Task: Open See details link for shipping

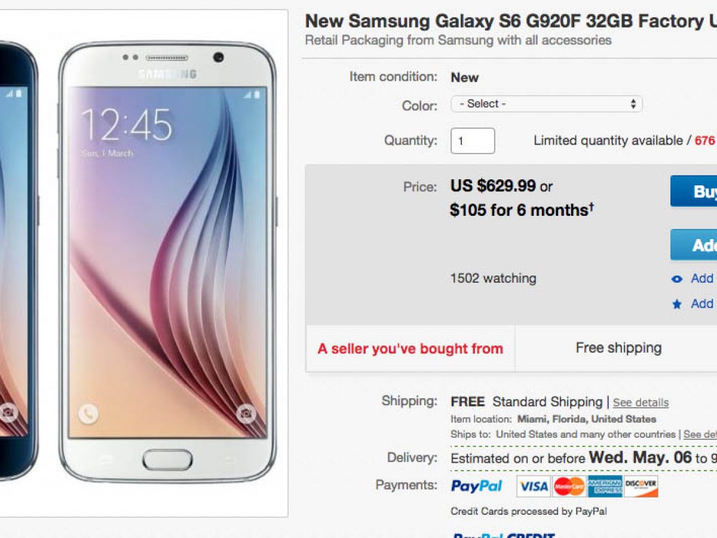Action: pos(641,403)
